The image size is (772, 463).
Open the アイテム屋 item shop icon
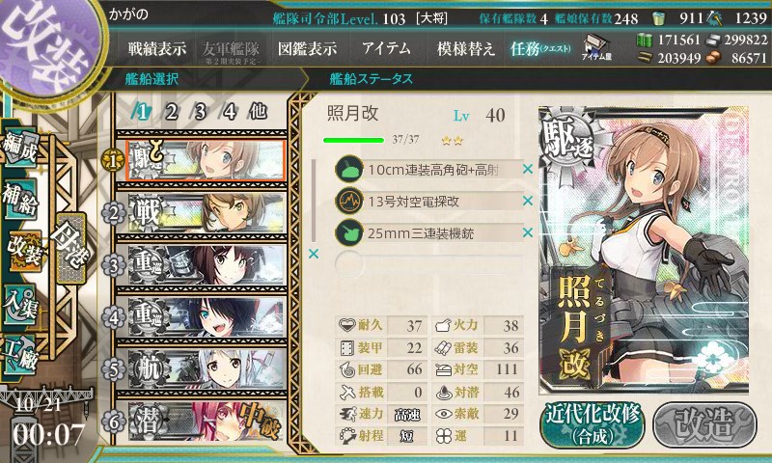(596, 48)
